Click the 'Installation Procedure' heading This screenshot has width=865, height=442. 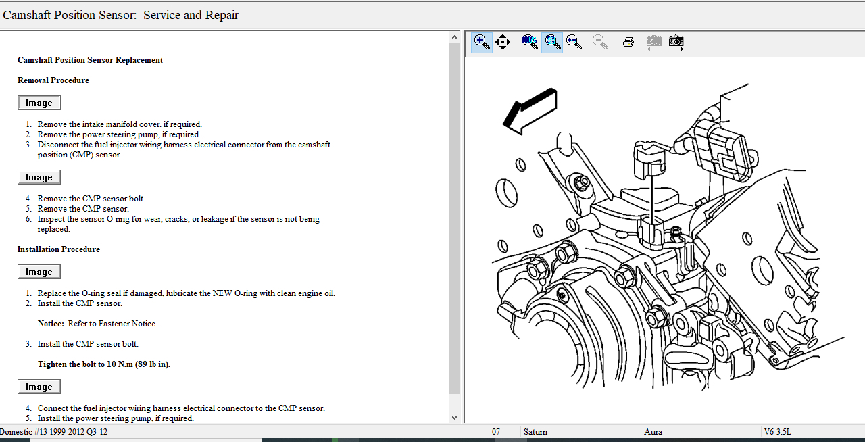pos(59,249)
